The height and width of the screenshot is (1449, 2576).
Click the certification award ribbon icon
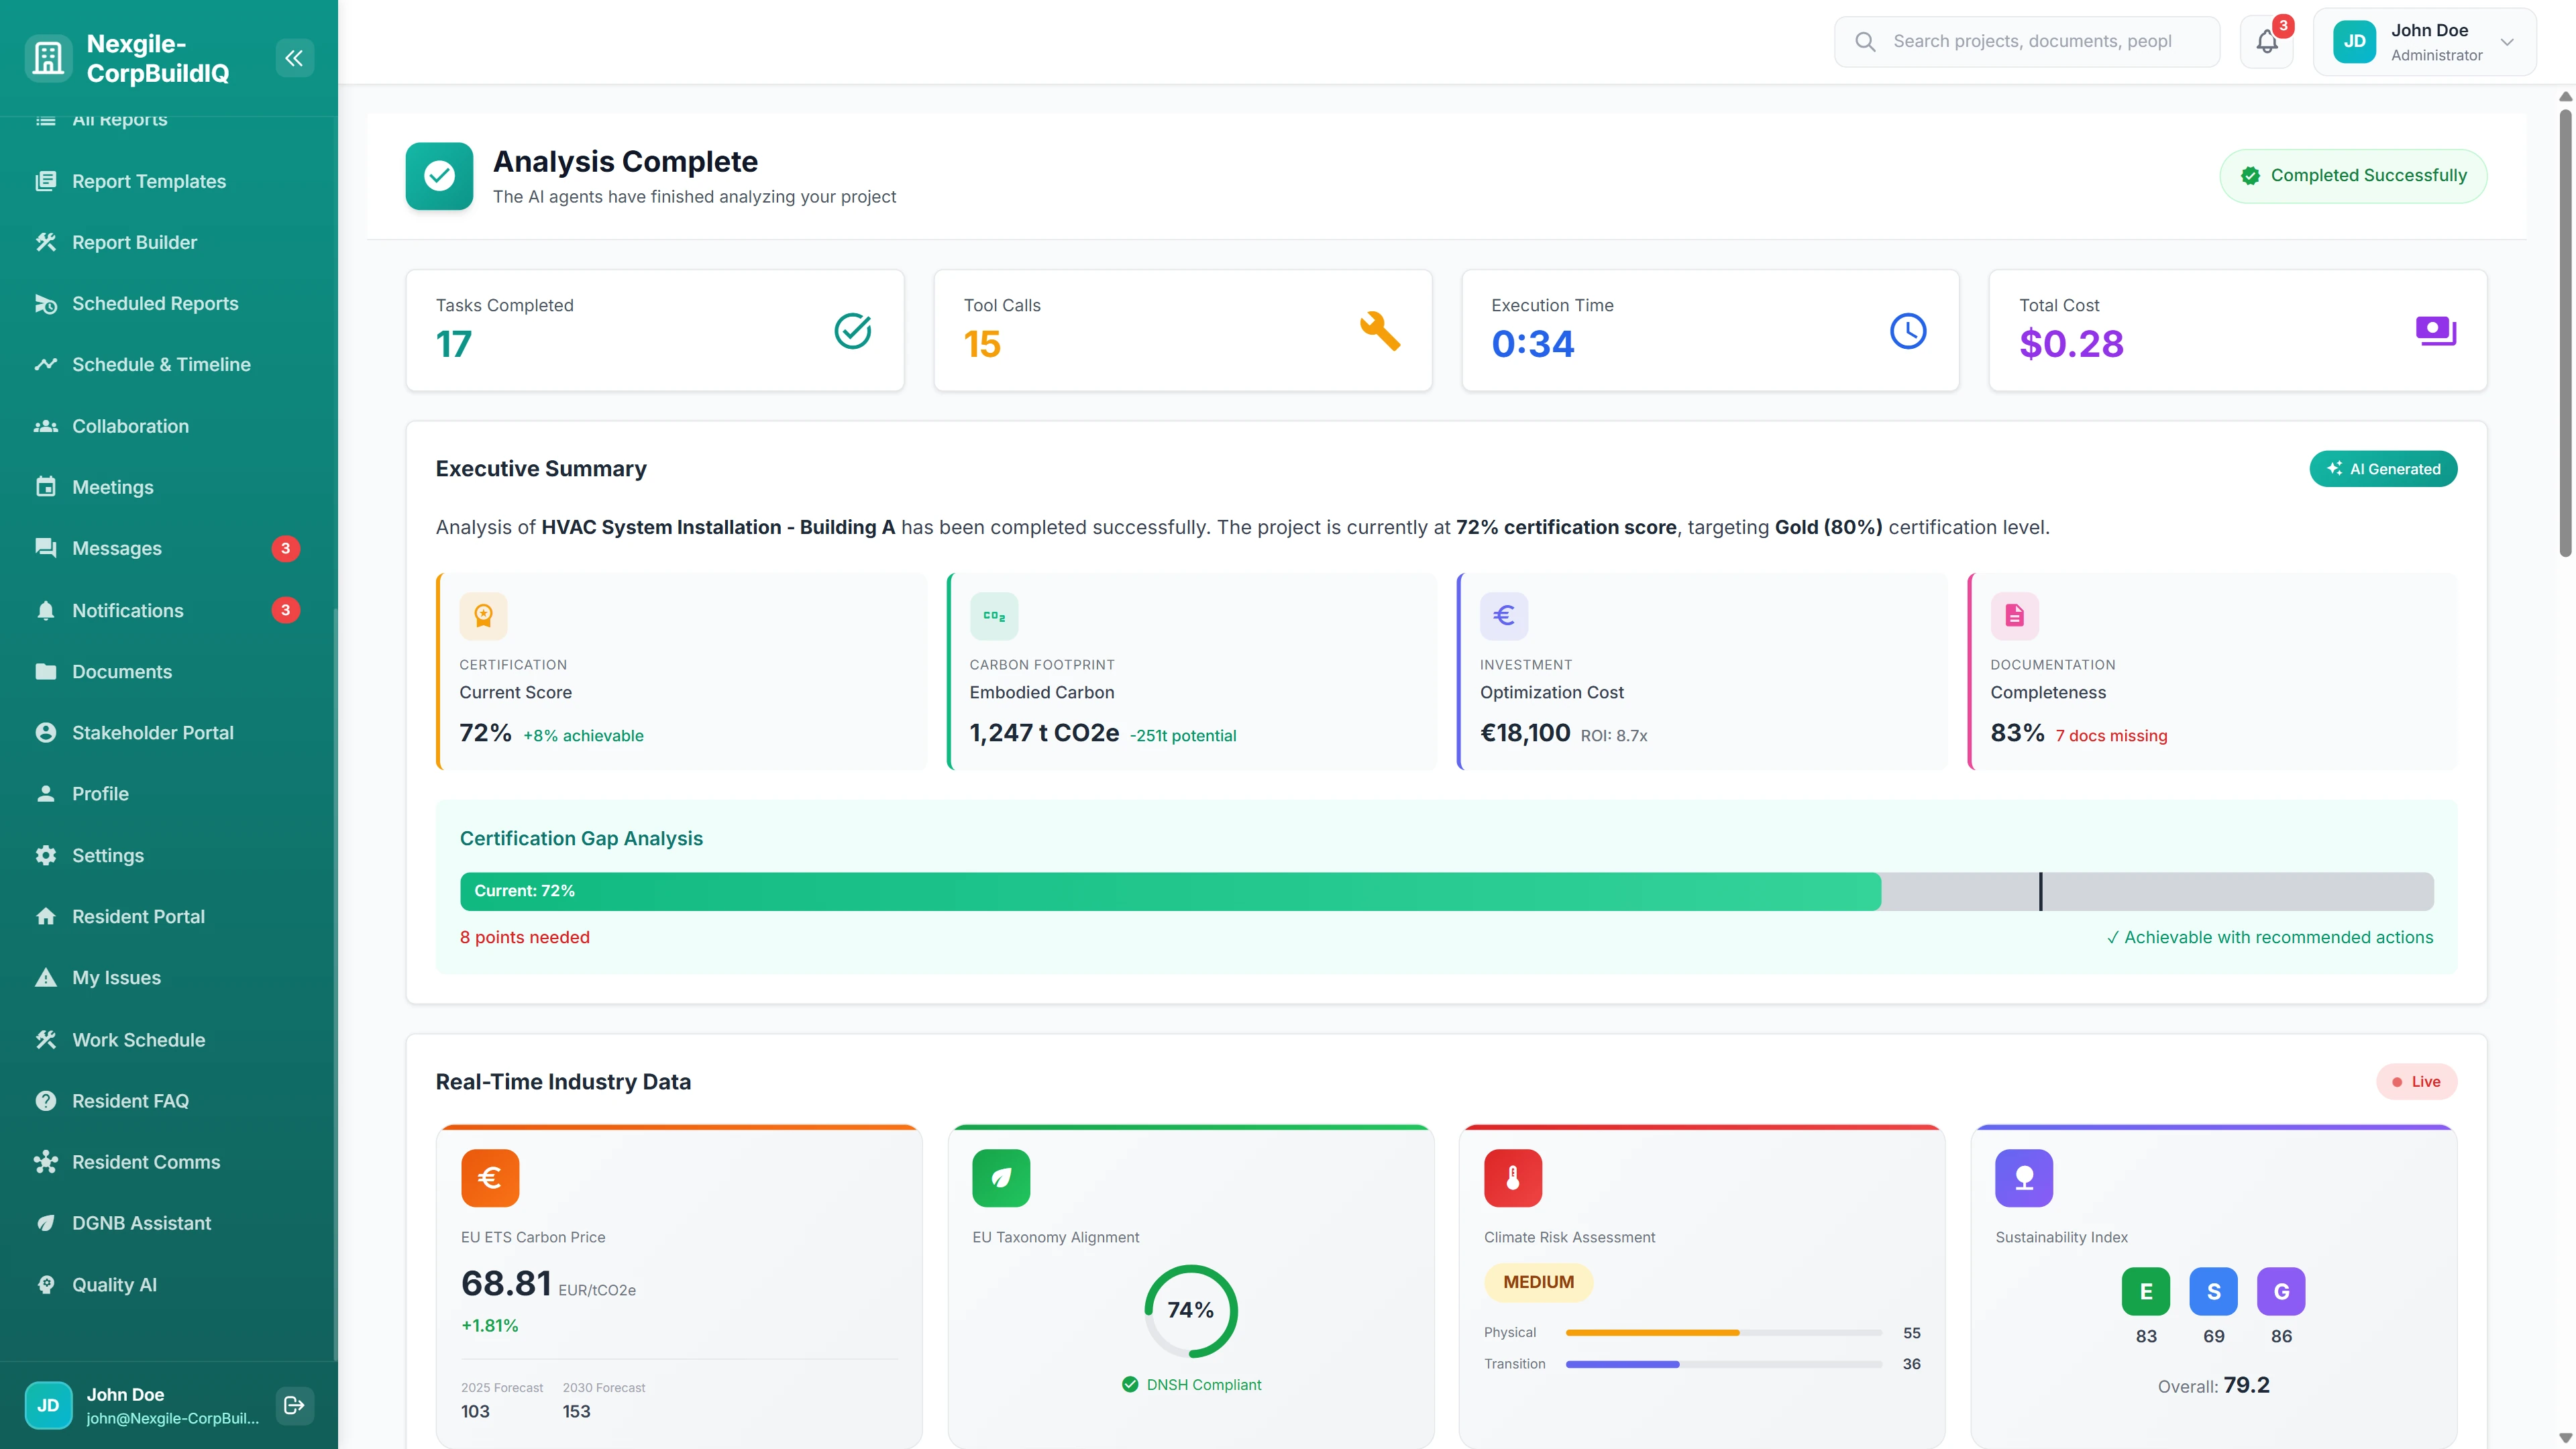483,615
